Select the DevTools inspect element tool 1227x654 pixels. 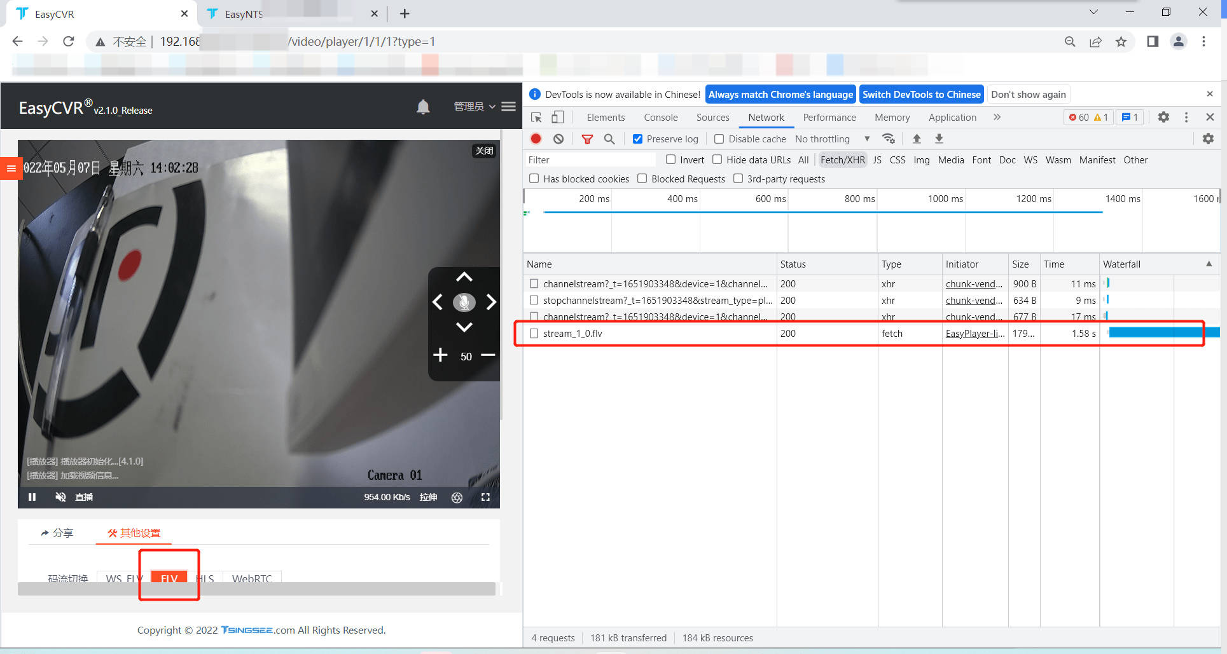[537, 118]
